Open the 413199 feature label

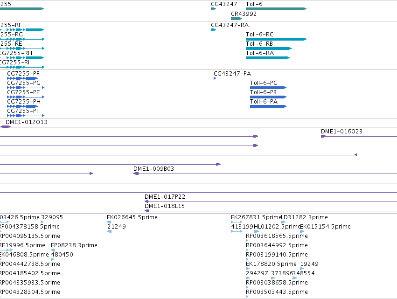[242, 227]
